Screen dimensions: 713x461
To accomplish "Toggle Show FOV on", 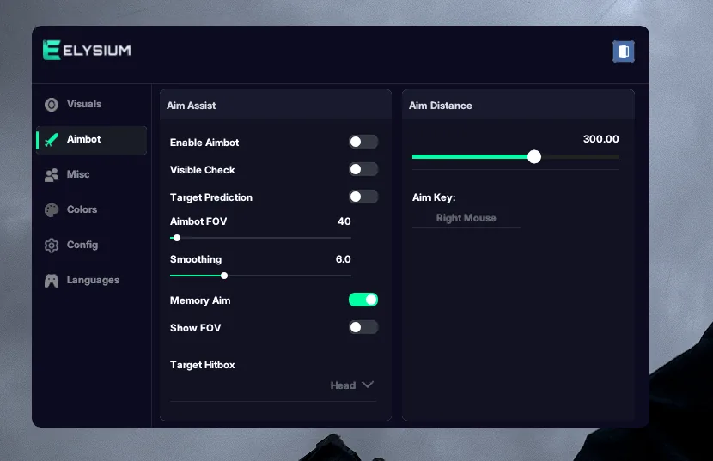I will 363,327.
